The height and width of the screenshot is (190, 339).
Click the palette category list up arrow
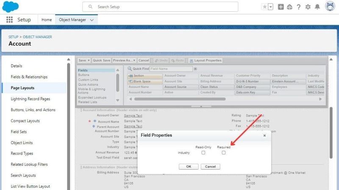point(118,70)
